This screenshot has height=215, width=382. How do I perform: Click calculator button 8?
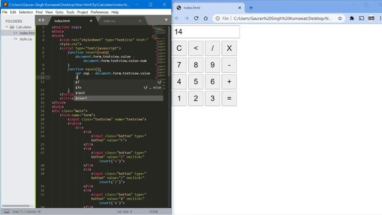pos(196,65)
